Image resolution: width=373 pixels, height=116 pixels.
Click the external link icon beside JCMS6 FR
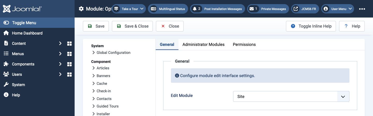click(296, 9)
